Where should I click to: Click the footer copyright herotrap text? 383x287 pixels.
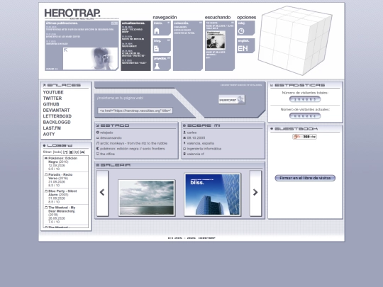click(191, 238)
